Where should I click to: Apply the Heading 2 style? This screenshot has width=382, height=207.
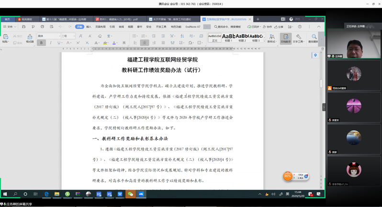tap(242, 38)
